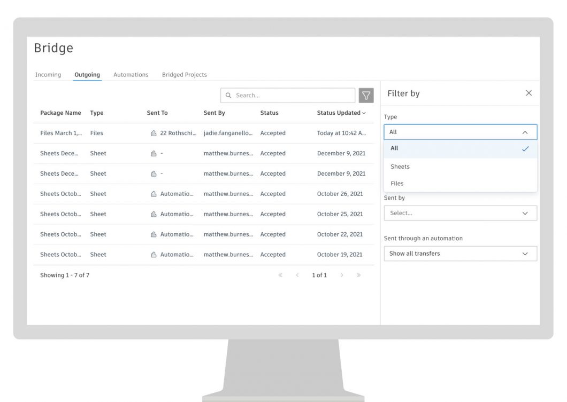Go to next page arrow

tap(342, 275)
